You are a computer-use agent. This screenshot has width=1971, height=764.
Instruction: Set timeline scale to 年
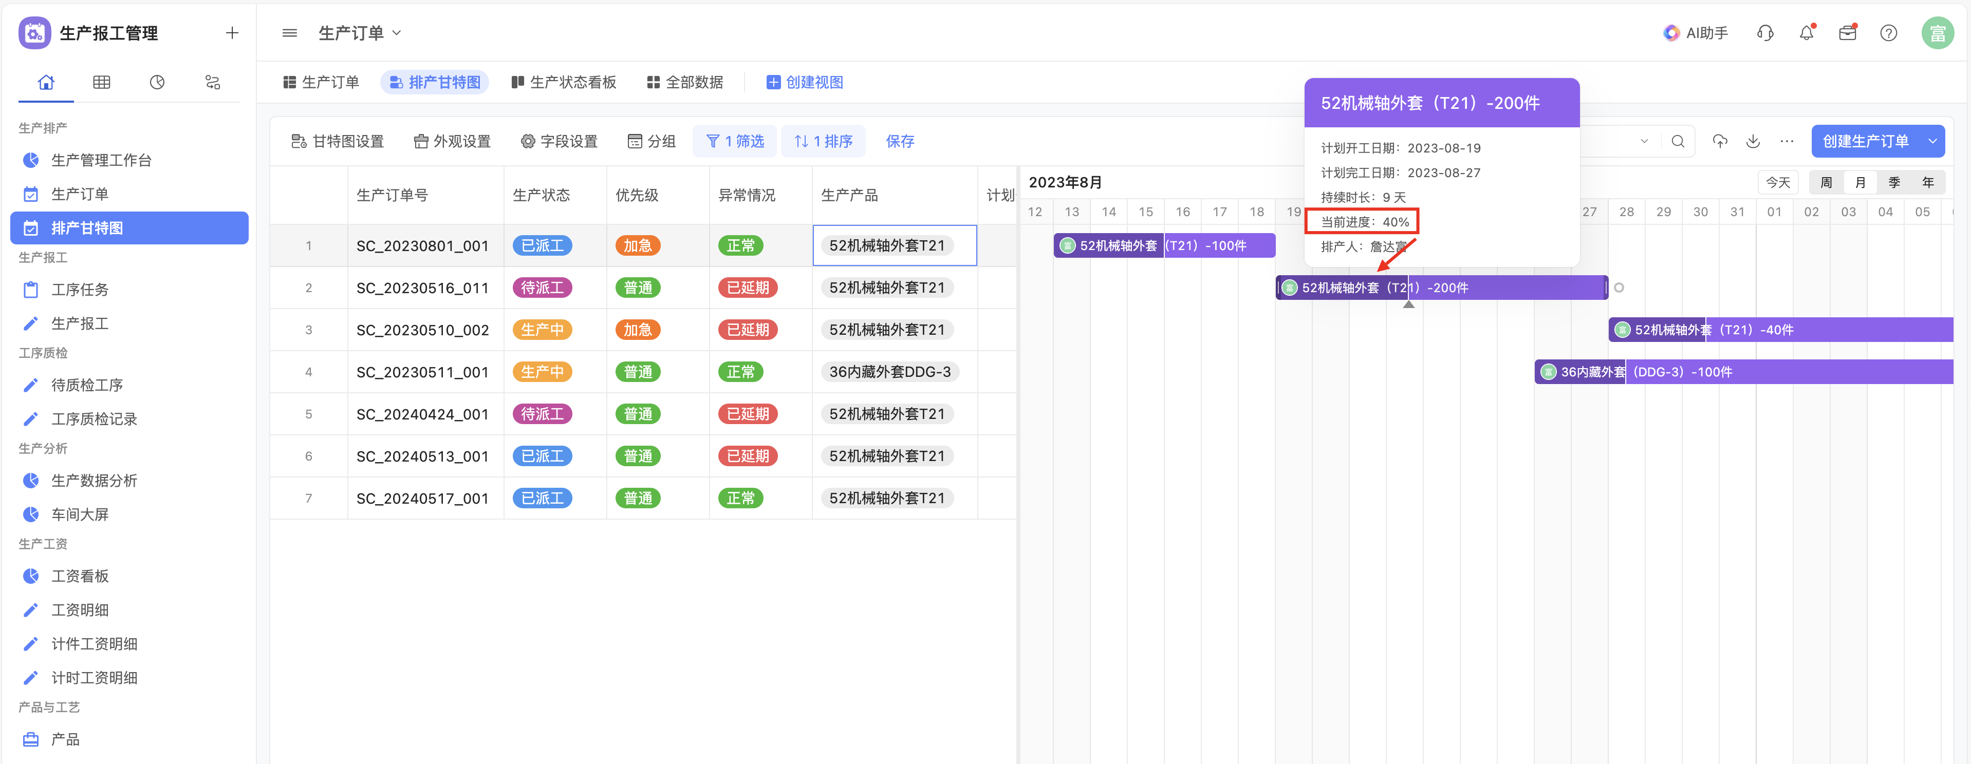tap(1927, 183)
